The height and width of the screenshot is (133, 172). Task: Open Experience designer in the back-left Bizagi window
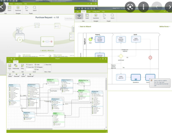pos(18,9)
